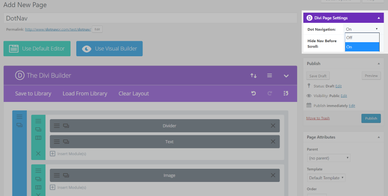Click the Move to Trash link

tap(318, 118)
